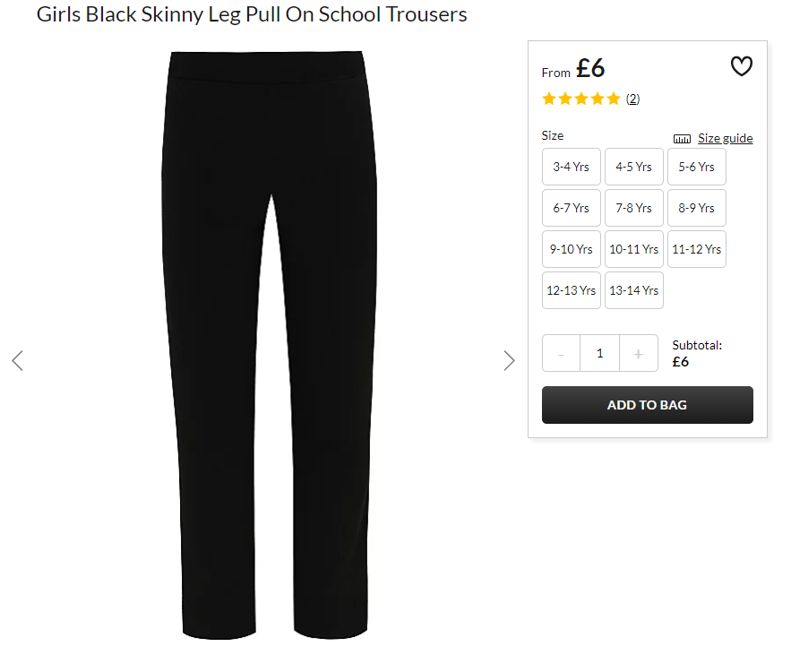Increase quantity with plus button
Image resolution: width=791 pixels, height=646 pixels.
(638, 353)
